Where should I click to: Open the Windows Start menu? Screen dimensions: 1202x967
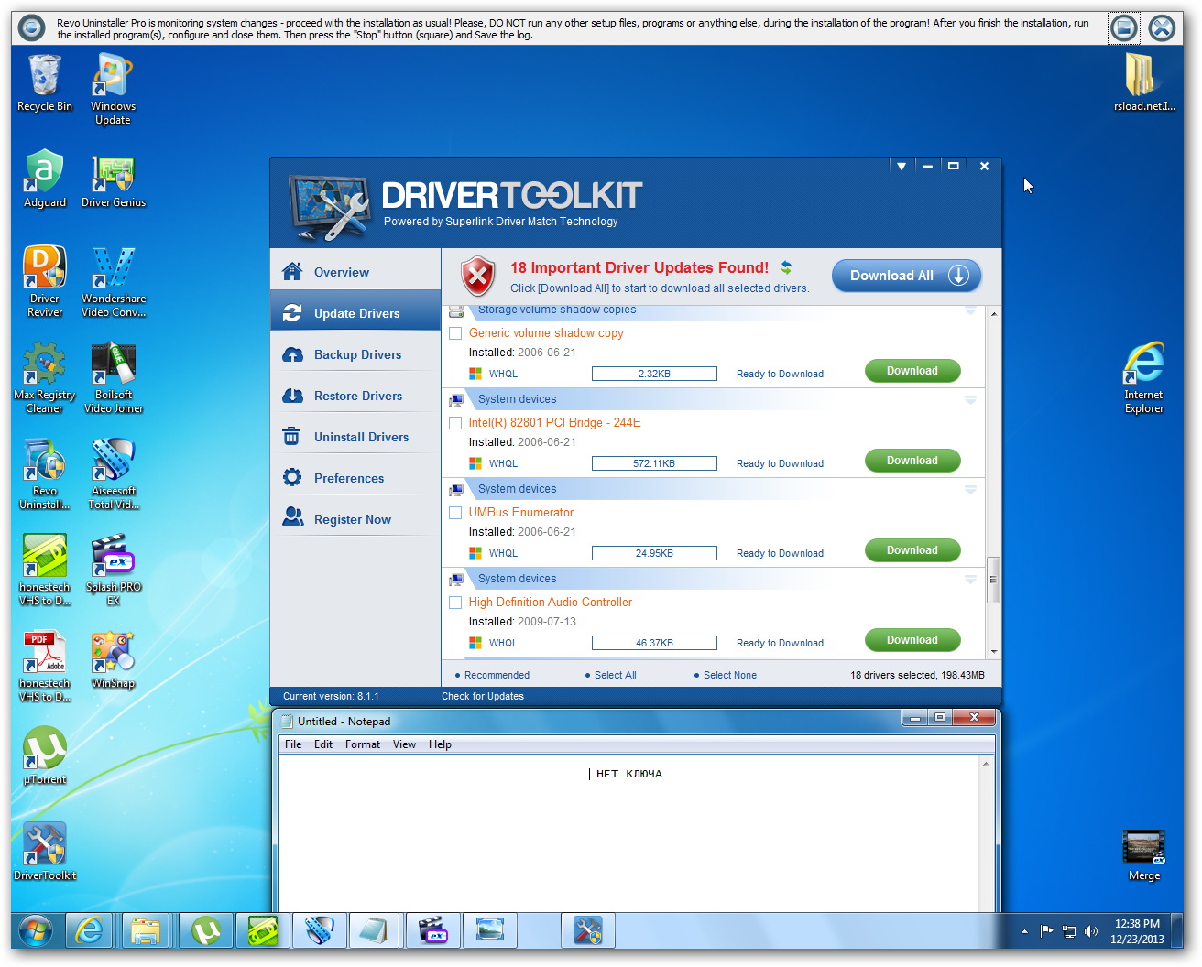click(x=35, y=931)
